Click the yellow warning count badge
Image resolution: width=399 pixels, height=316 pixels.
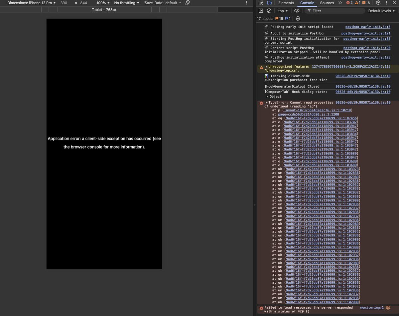(358, 3)
